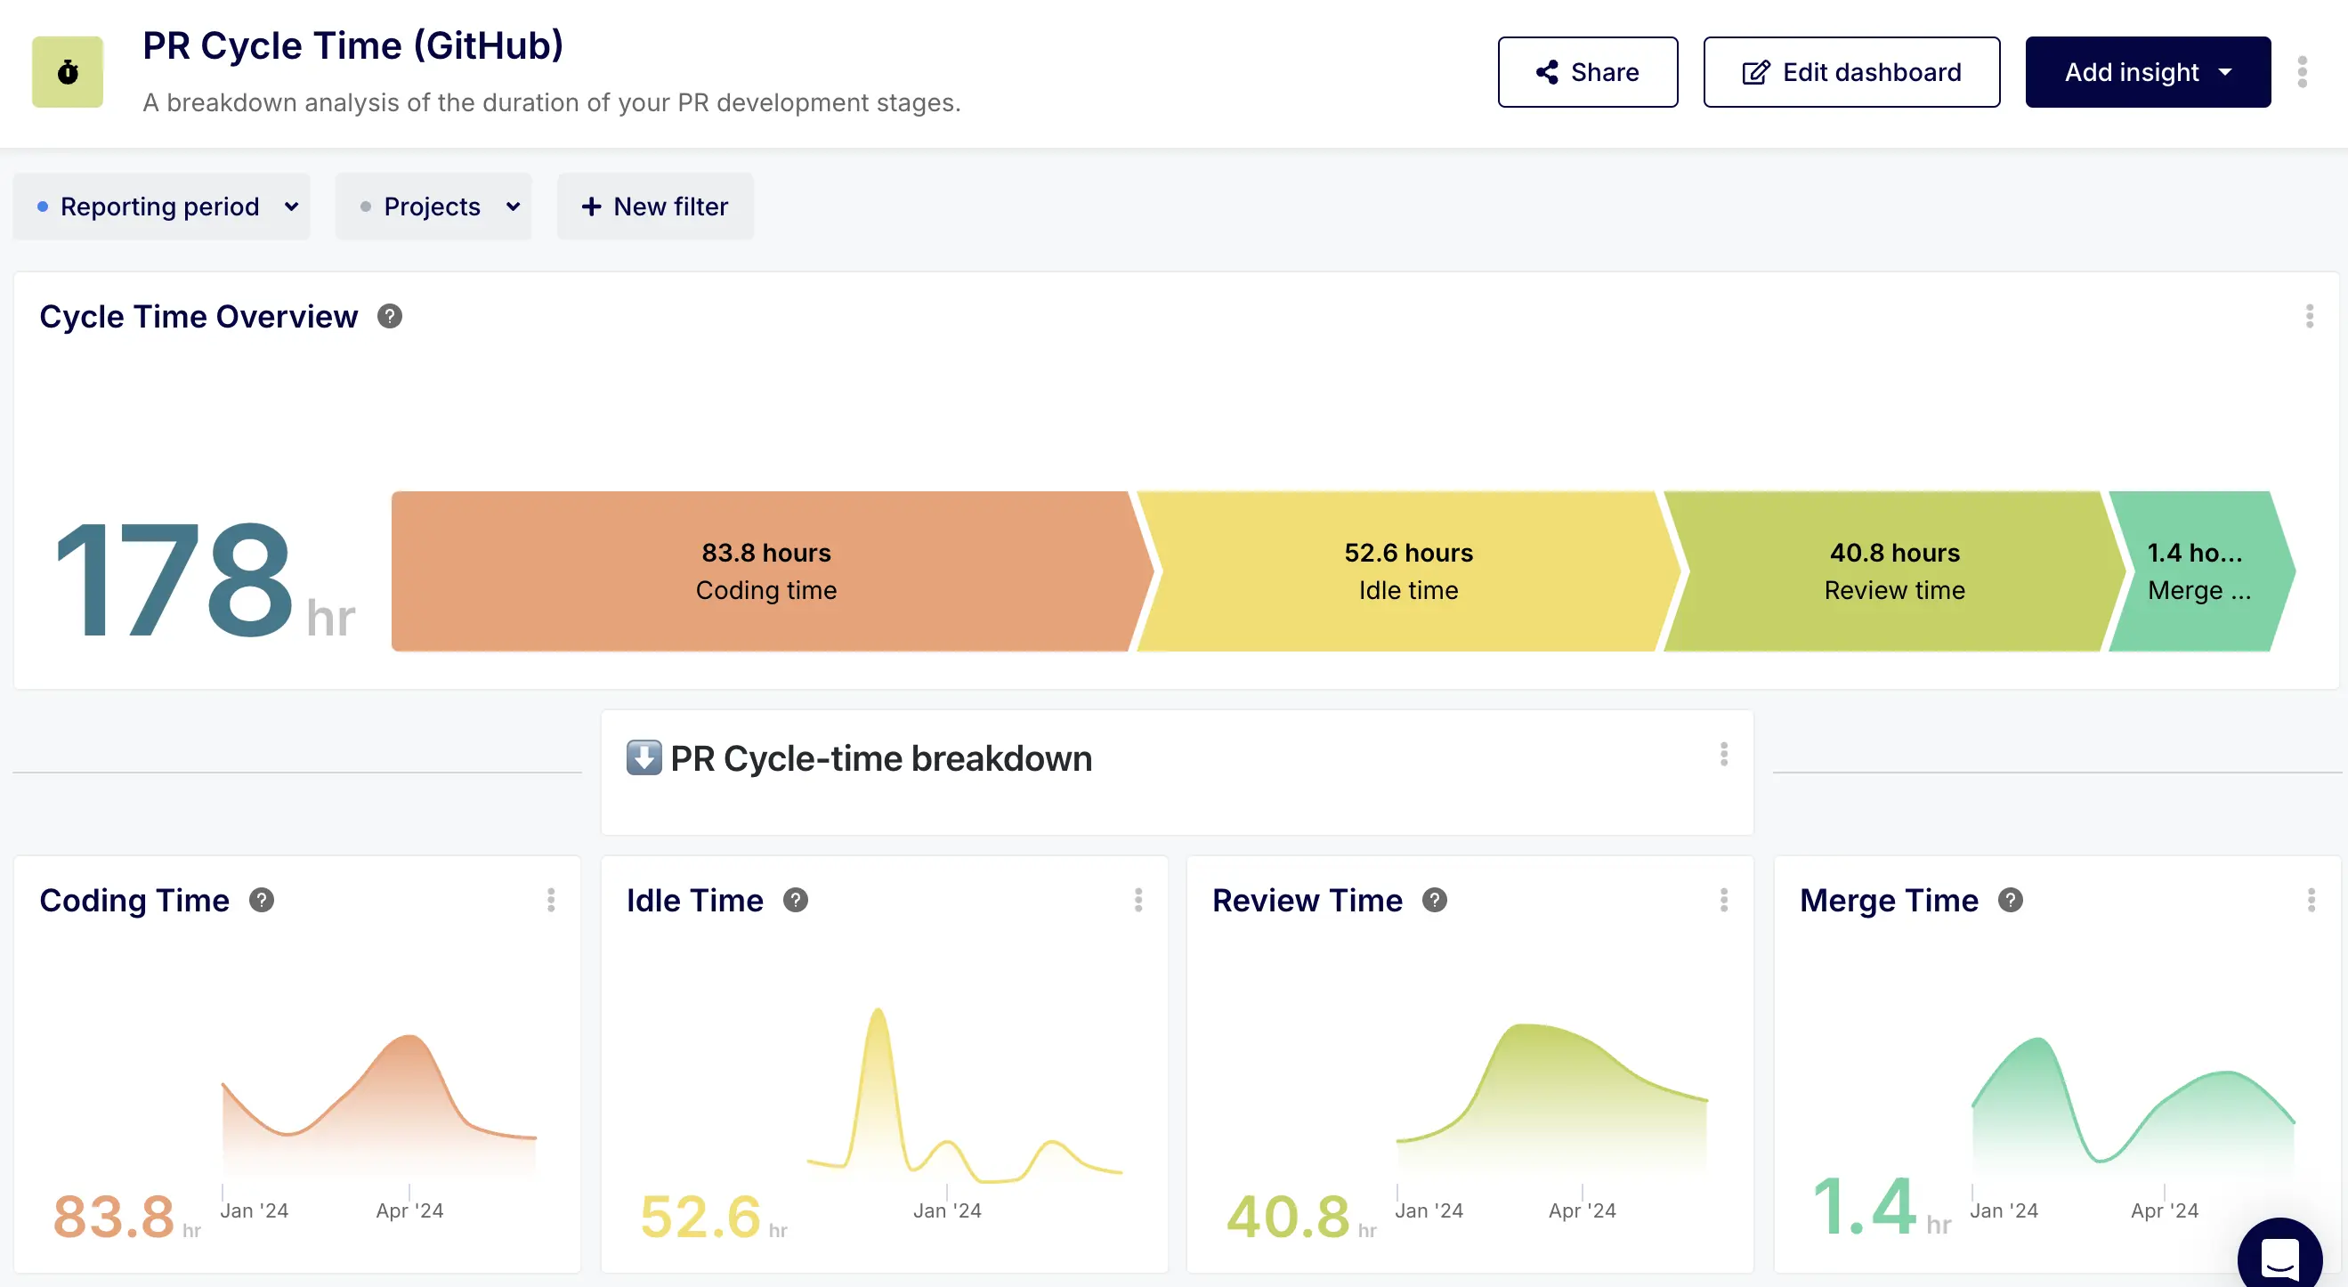Click the down-arrow emoji in breakdown header
Image resolution: width=2348 pixels, height=1287 pixels.
pyautogui.click(x=644, y=757)
